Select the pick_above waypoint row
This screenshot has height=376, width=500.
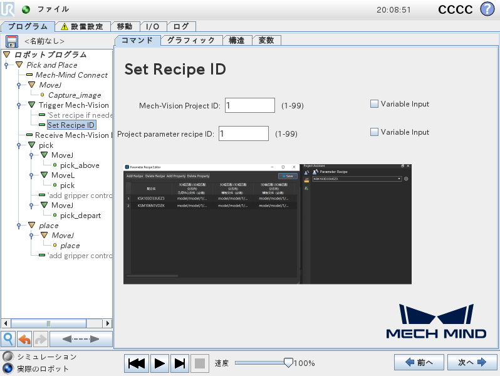pyautogui.click(x=80, y=165)
